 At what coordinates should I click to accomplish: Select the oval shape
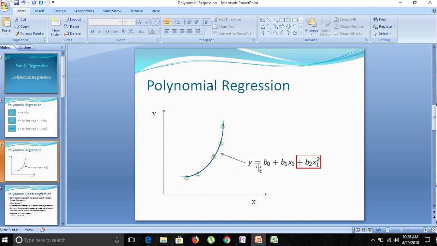tap(288, 20)
